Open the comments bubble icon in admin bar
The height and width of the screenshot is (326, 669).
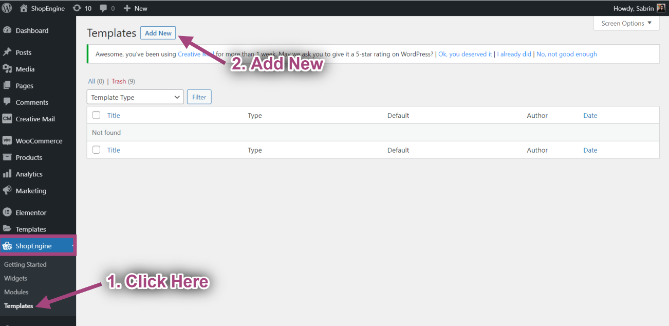pos(103,8)
